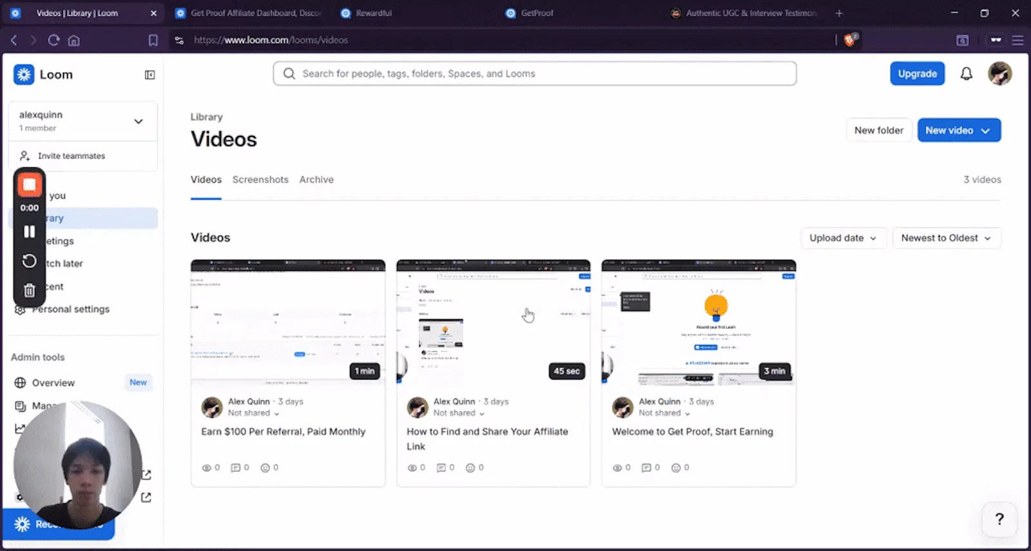Open the 3 min Welcome to Get Proof thumbnail
This screenshot has height=551, width=1031.
(x=699, y=322)
